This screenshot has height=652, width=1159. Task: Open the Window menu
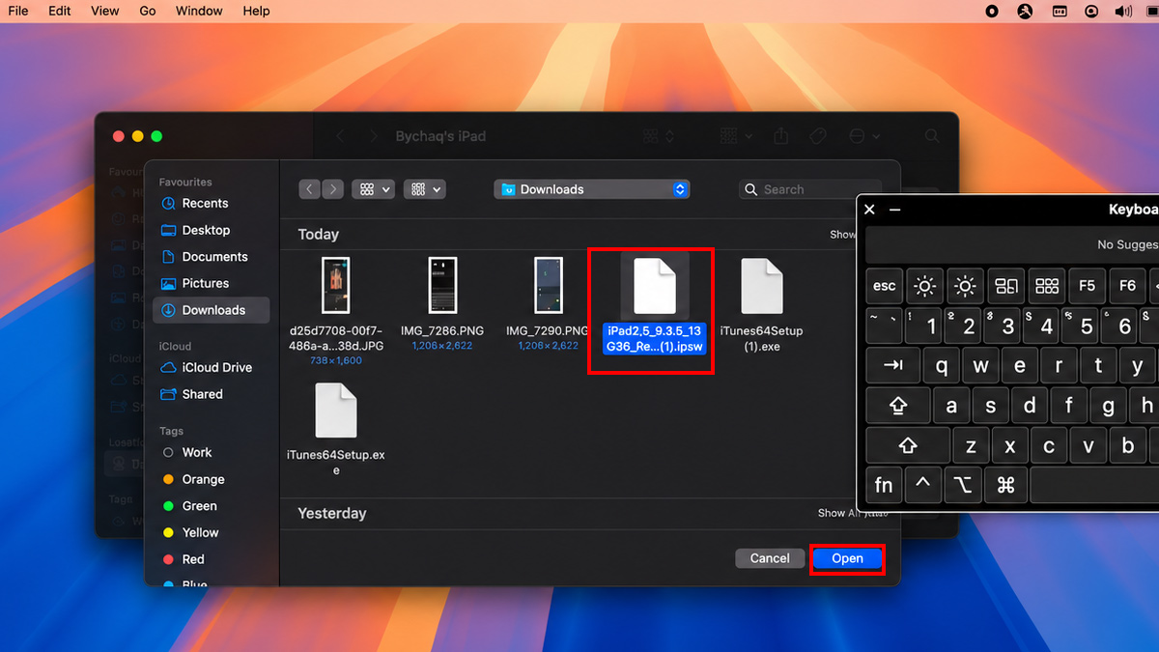point(198,11)
